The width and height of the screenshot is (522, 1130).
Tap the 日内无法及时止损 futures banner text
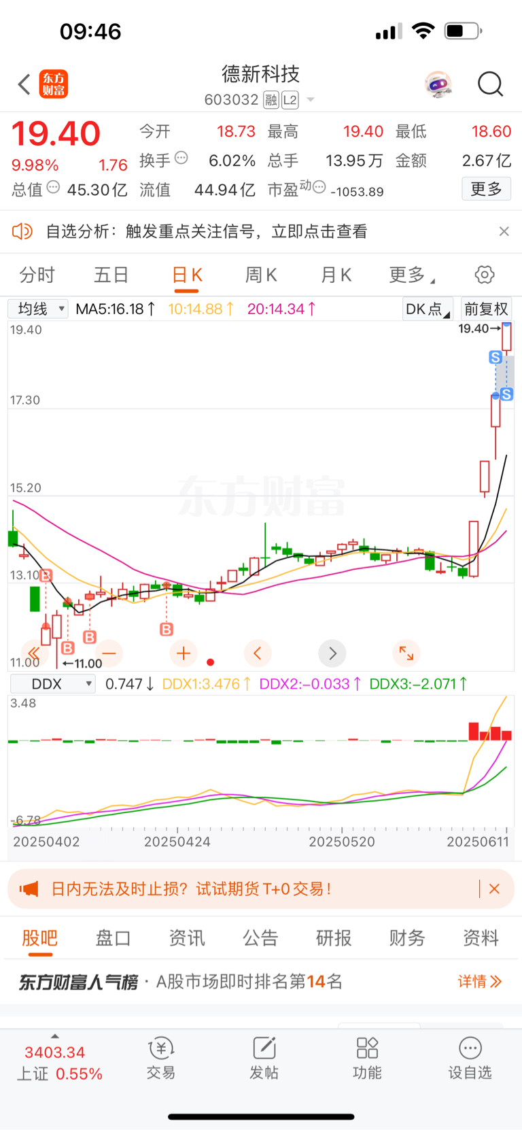coord(191,889)
